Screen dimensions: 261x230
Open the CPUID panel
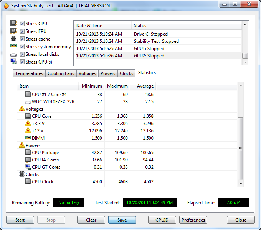click(162, 220)
